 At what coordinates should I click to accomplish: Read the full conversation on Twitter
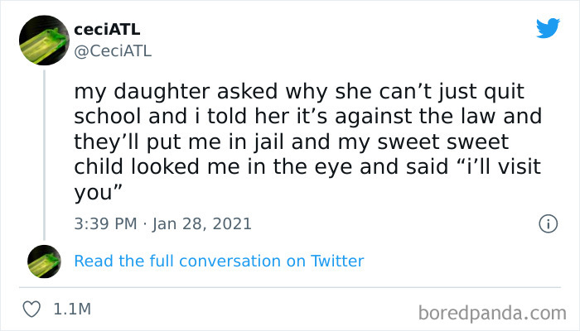point(219,261)
